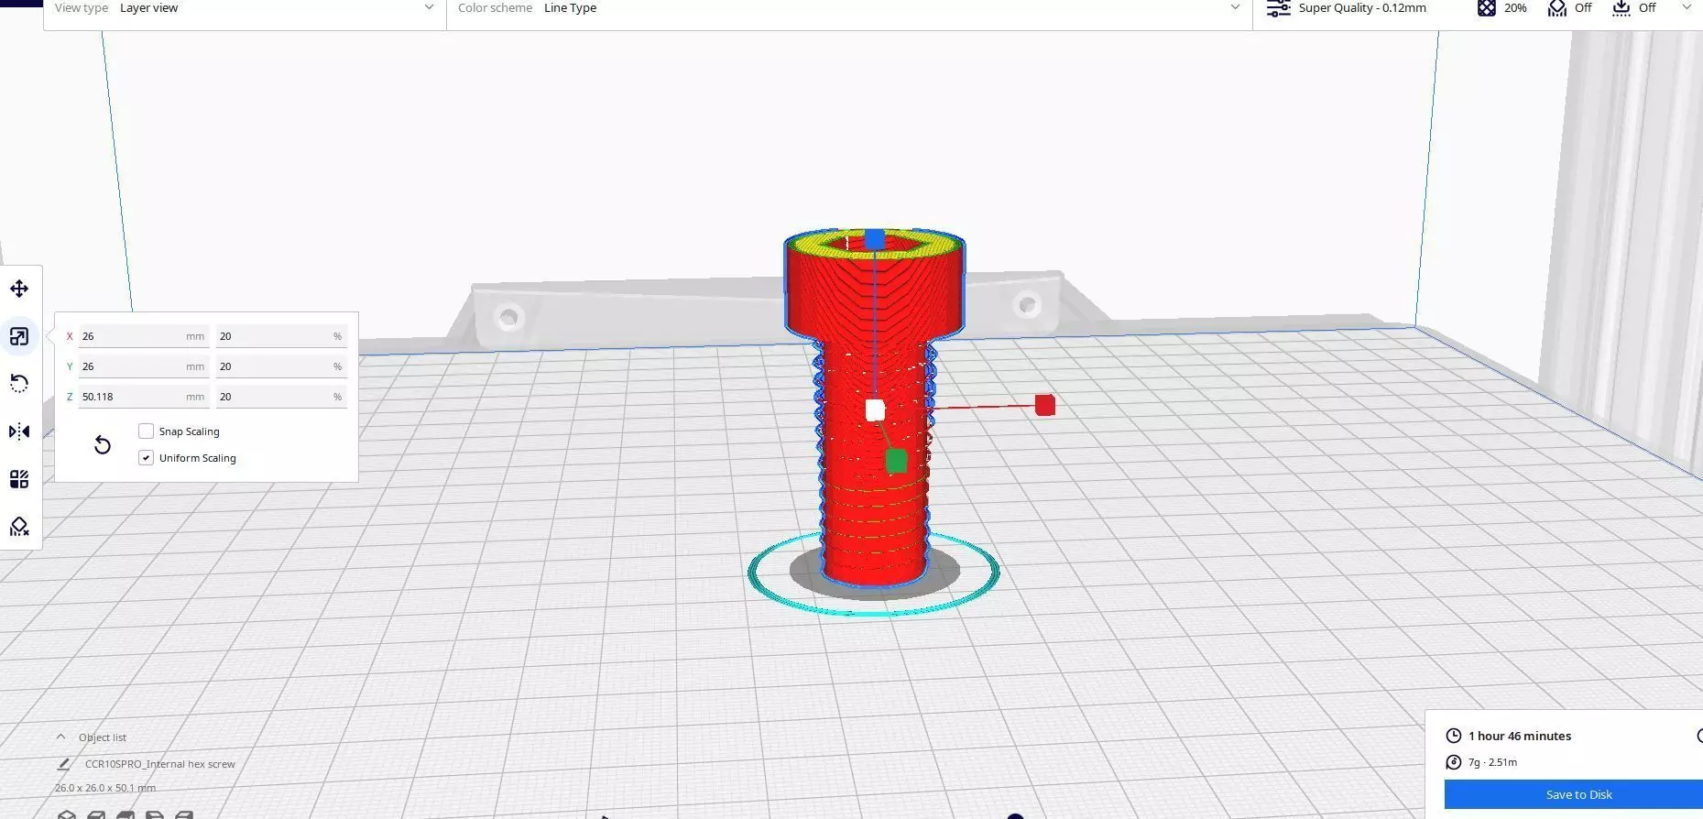Click the filament spool icon beside 7g
The height and width of the screenshot is (819, 1703).
[x=1454, y=762]
